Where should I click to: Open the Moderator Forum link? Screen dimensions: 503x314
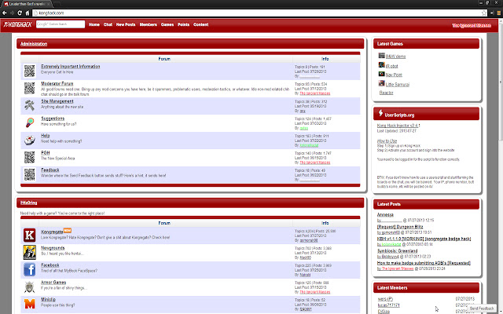(x=57, y=84)
